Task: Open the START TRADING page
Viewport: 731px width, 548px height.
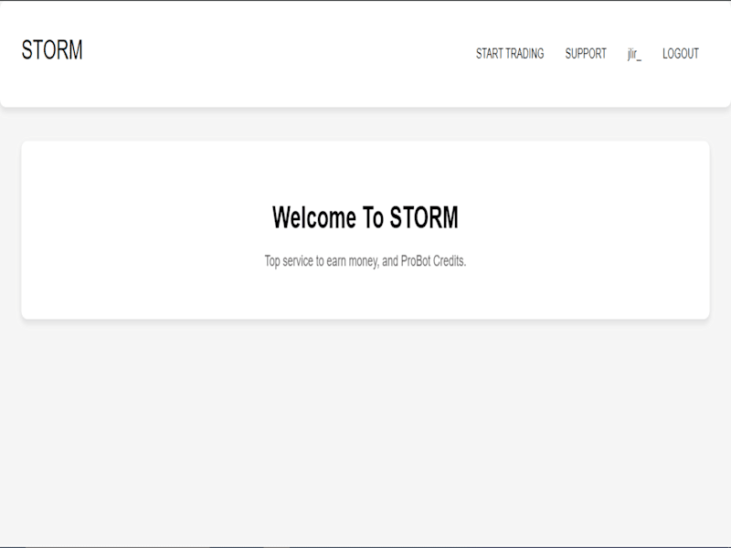Action: click(510, 54)
